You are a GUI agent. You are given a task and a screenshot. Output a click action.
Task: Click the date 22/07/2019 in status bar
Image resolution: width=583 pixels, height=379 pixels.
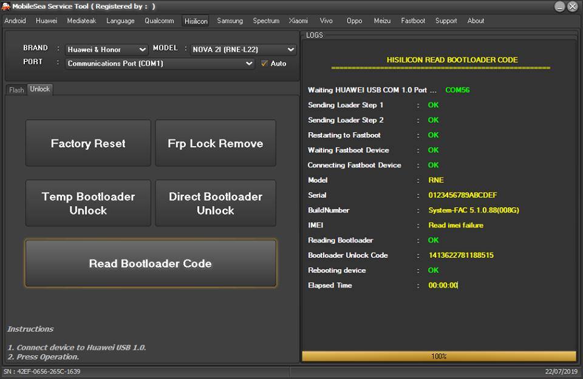click(561, 372)
